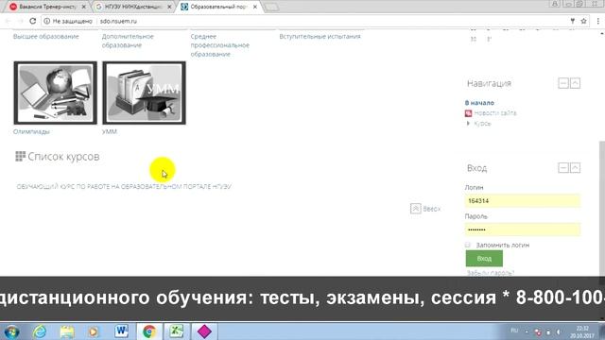
Task: Open the 'Забыли пароль?' link
Action: click(491, 273)
